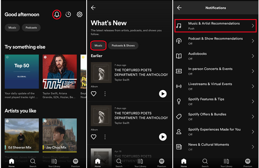Image resolution: width=259 pixels, height=168 pixels.
Task: Expand Spotify Features & Tips chevron
Action: pos(253,101)
